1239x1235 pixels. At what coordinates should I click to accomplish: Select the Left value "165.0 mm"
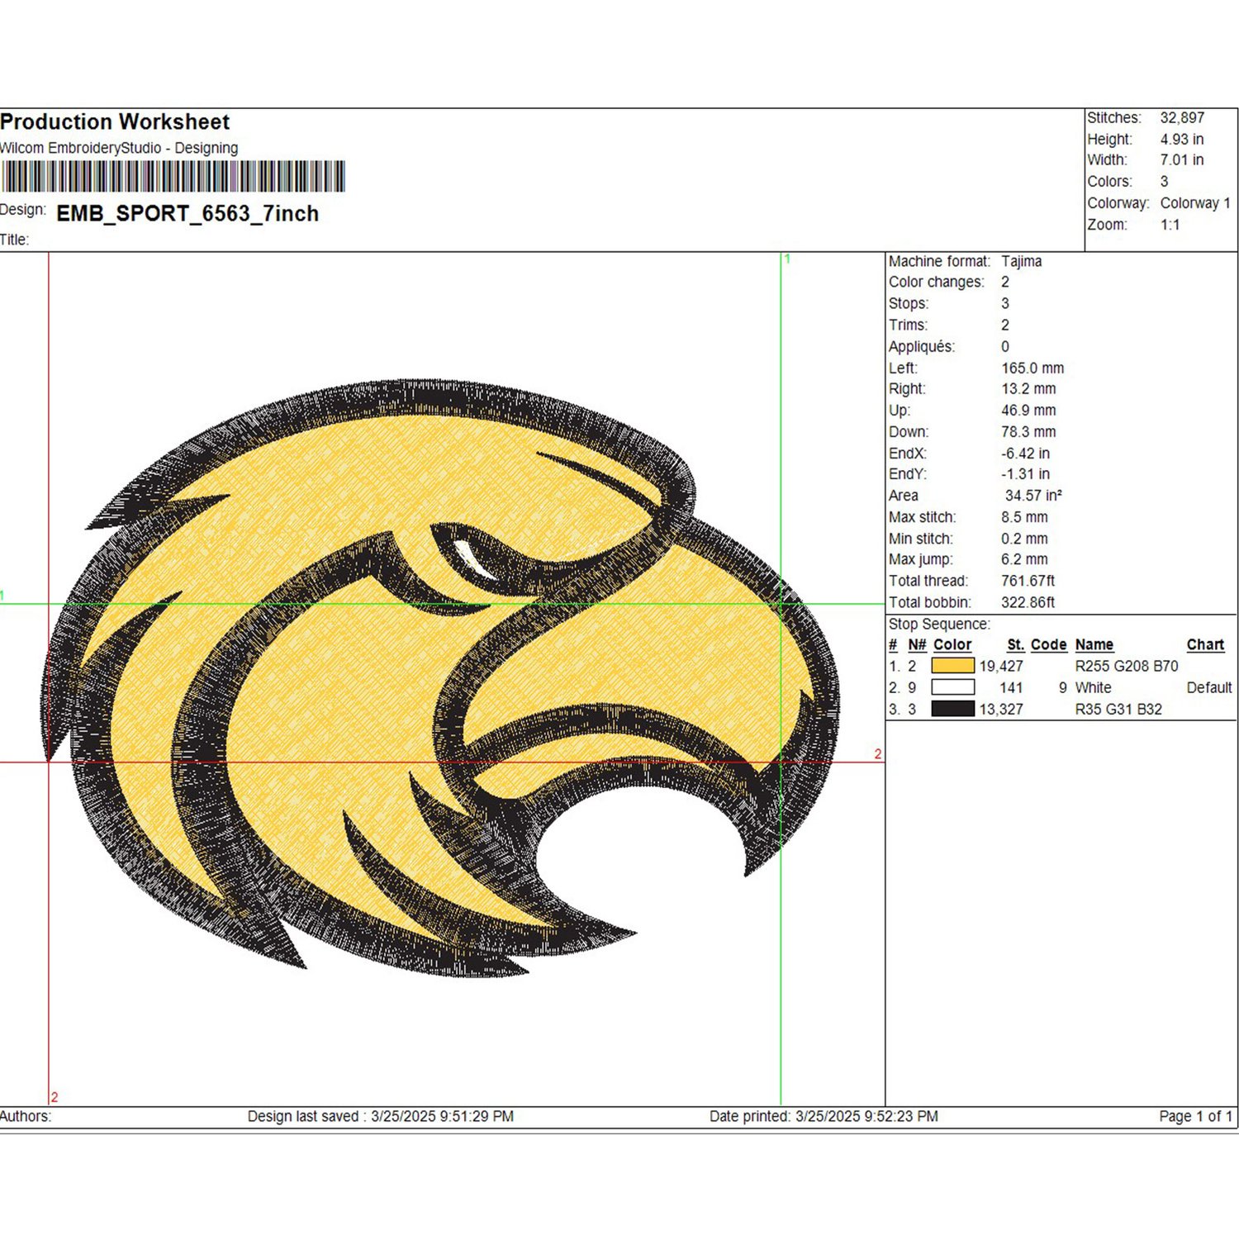click(x=1032, y=368)
